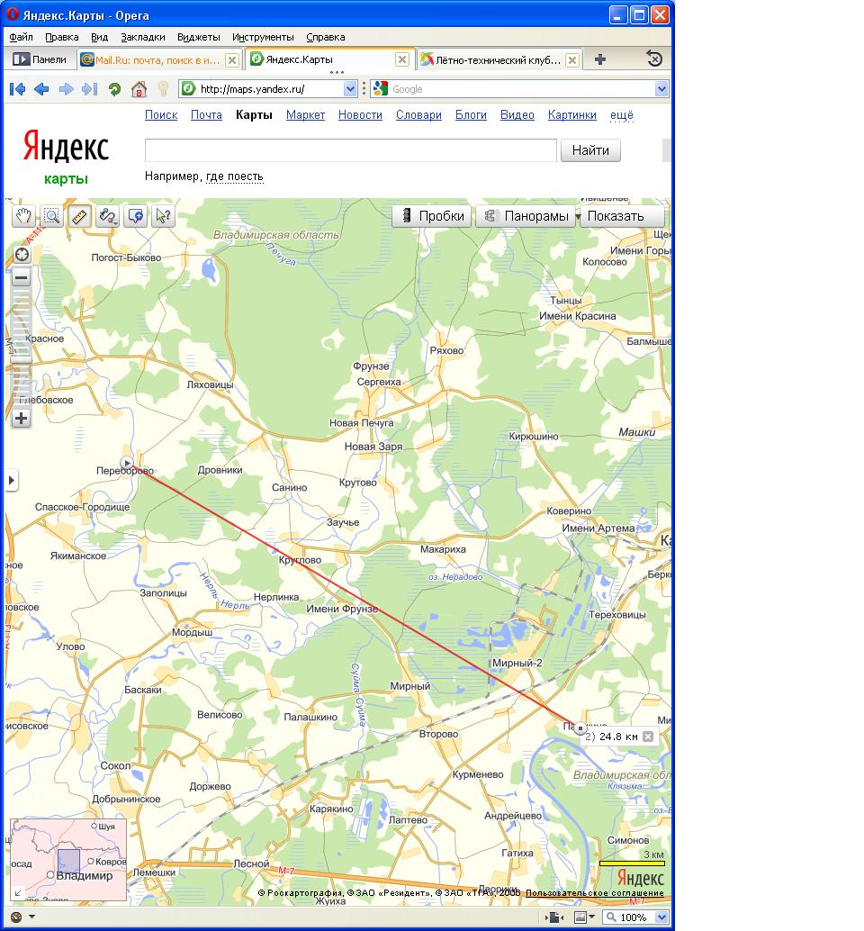The height and width of the screenshot is (931, 864).
Task: Open the Закладки menu
Action: (x=143, y=37)
